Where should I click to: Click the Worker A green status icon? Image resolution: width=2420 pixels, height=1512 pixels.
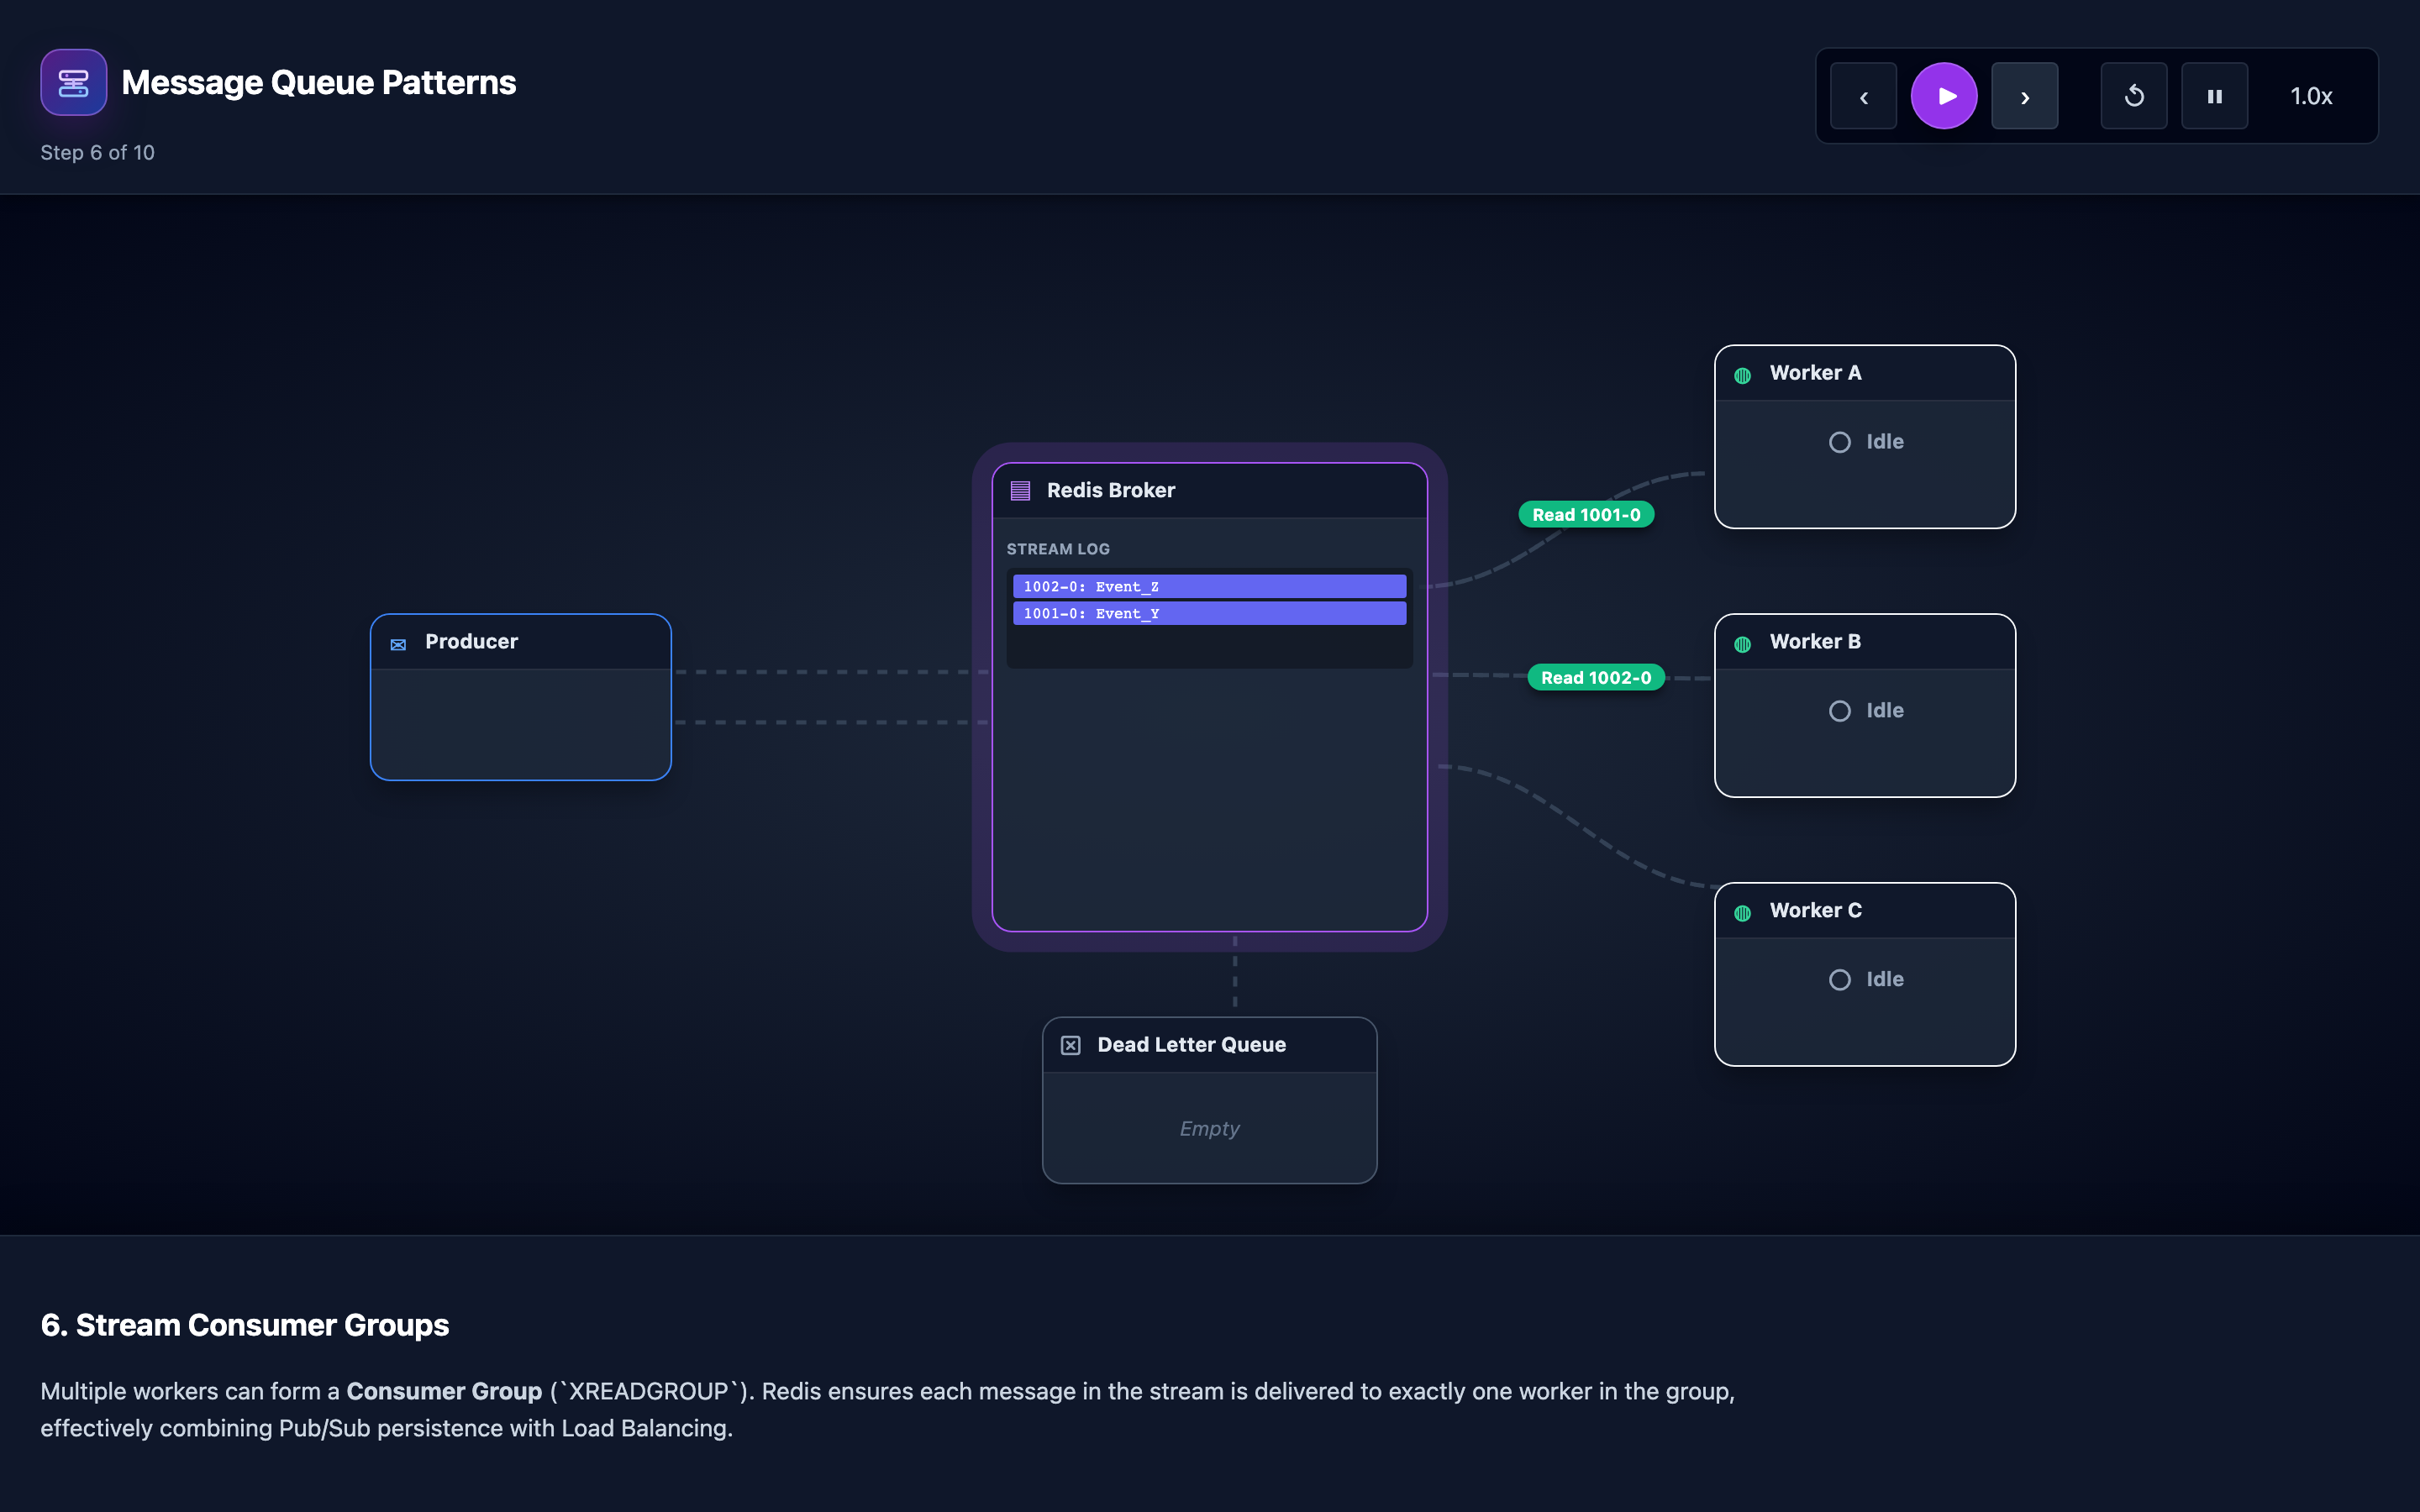click(1742, 376)
